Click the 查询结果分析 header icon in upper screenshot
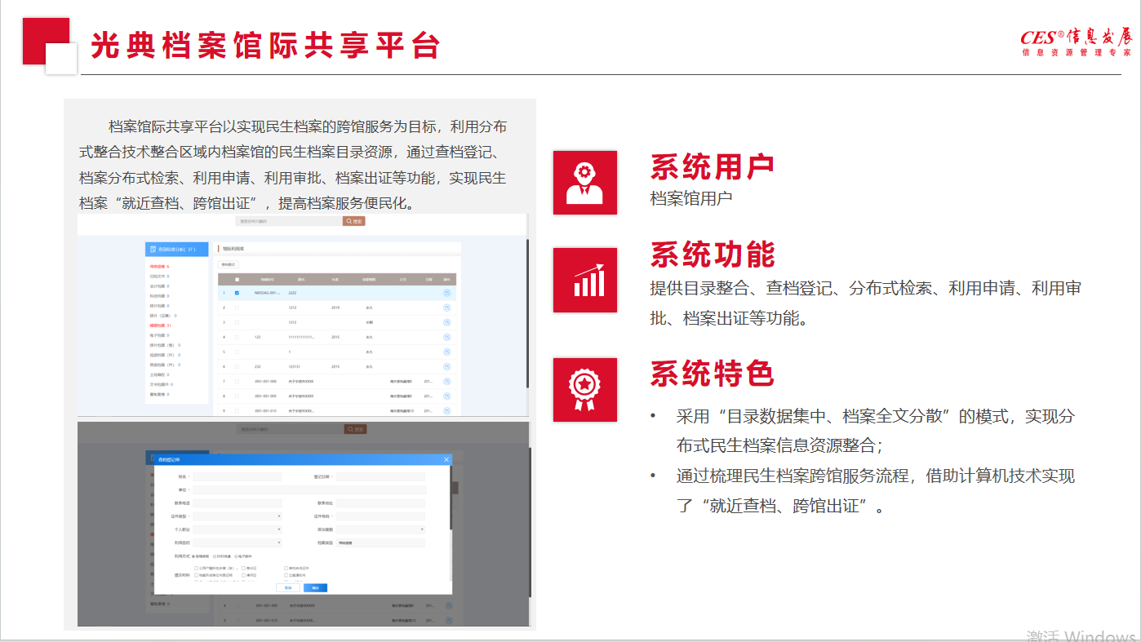This screenshot has width=1141, height=642. [153, 250]
